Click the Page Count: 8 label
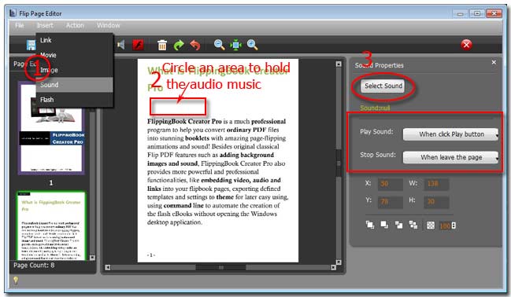This screenshot has height=297, width=511. (34, 265)
